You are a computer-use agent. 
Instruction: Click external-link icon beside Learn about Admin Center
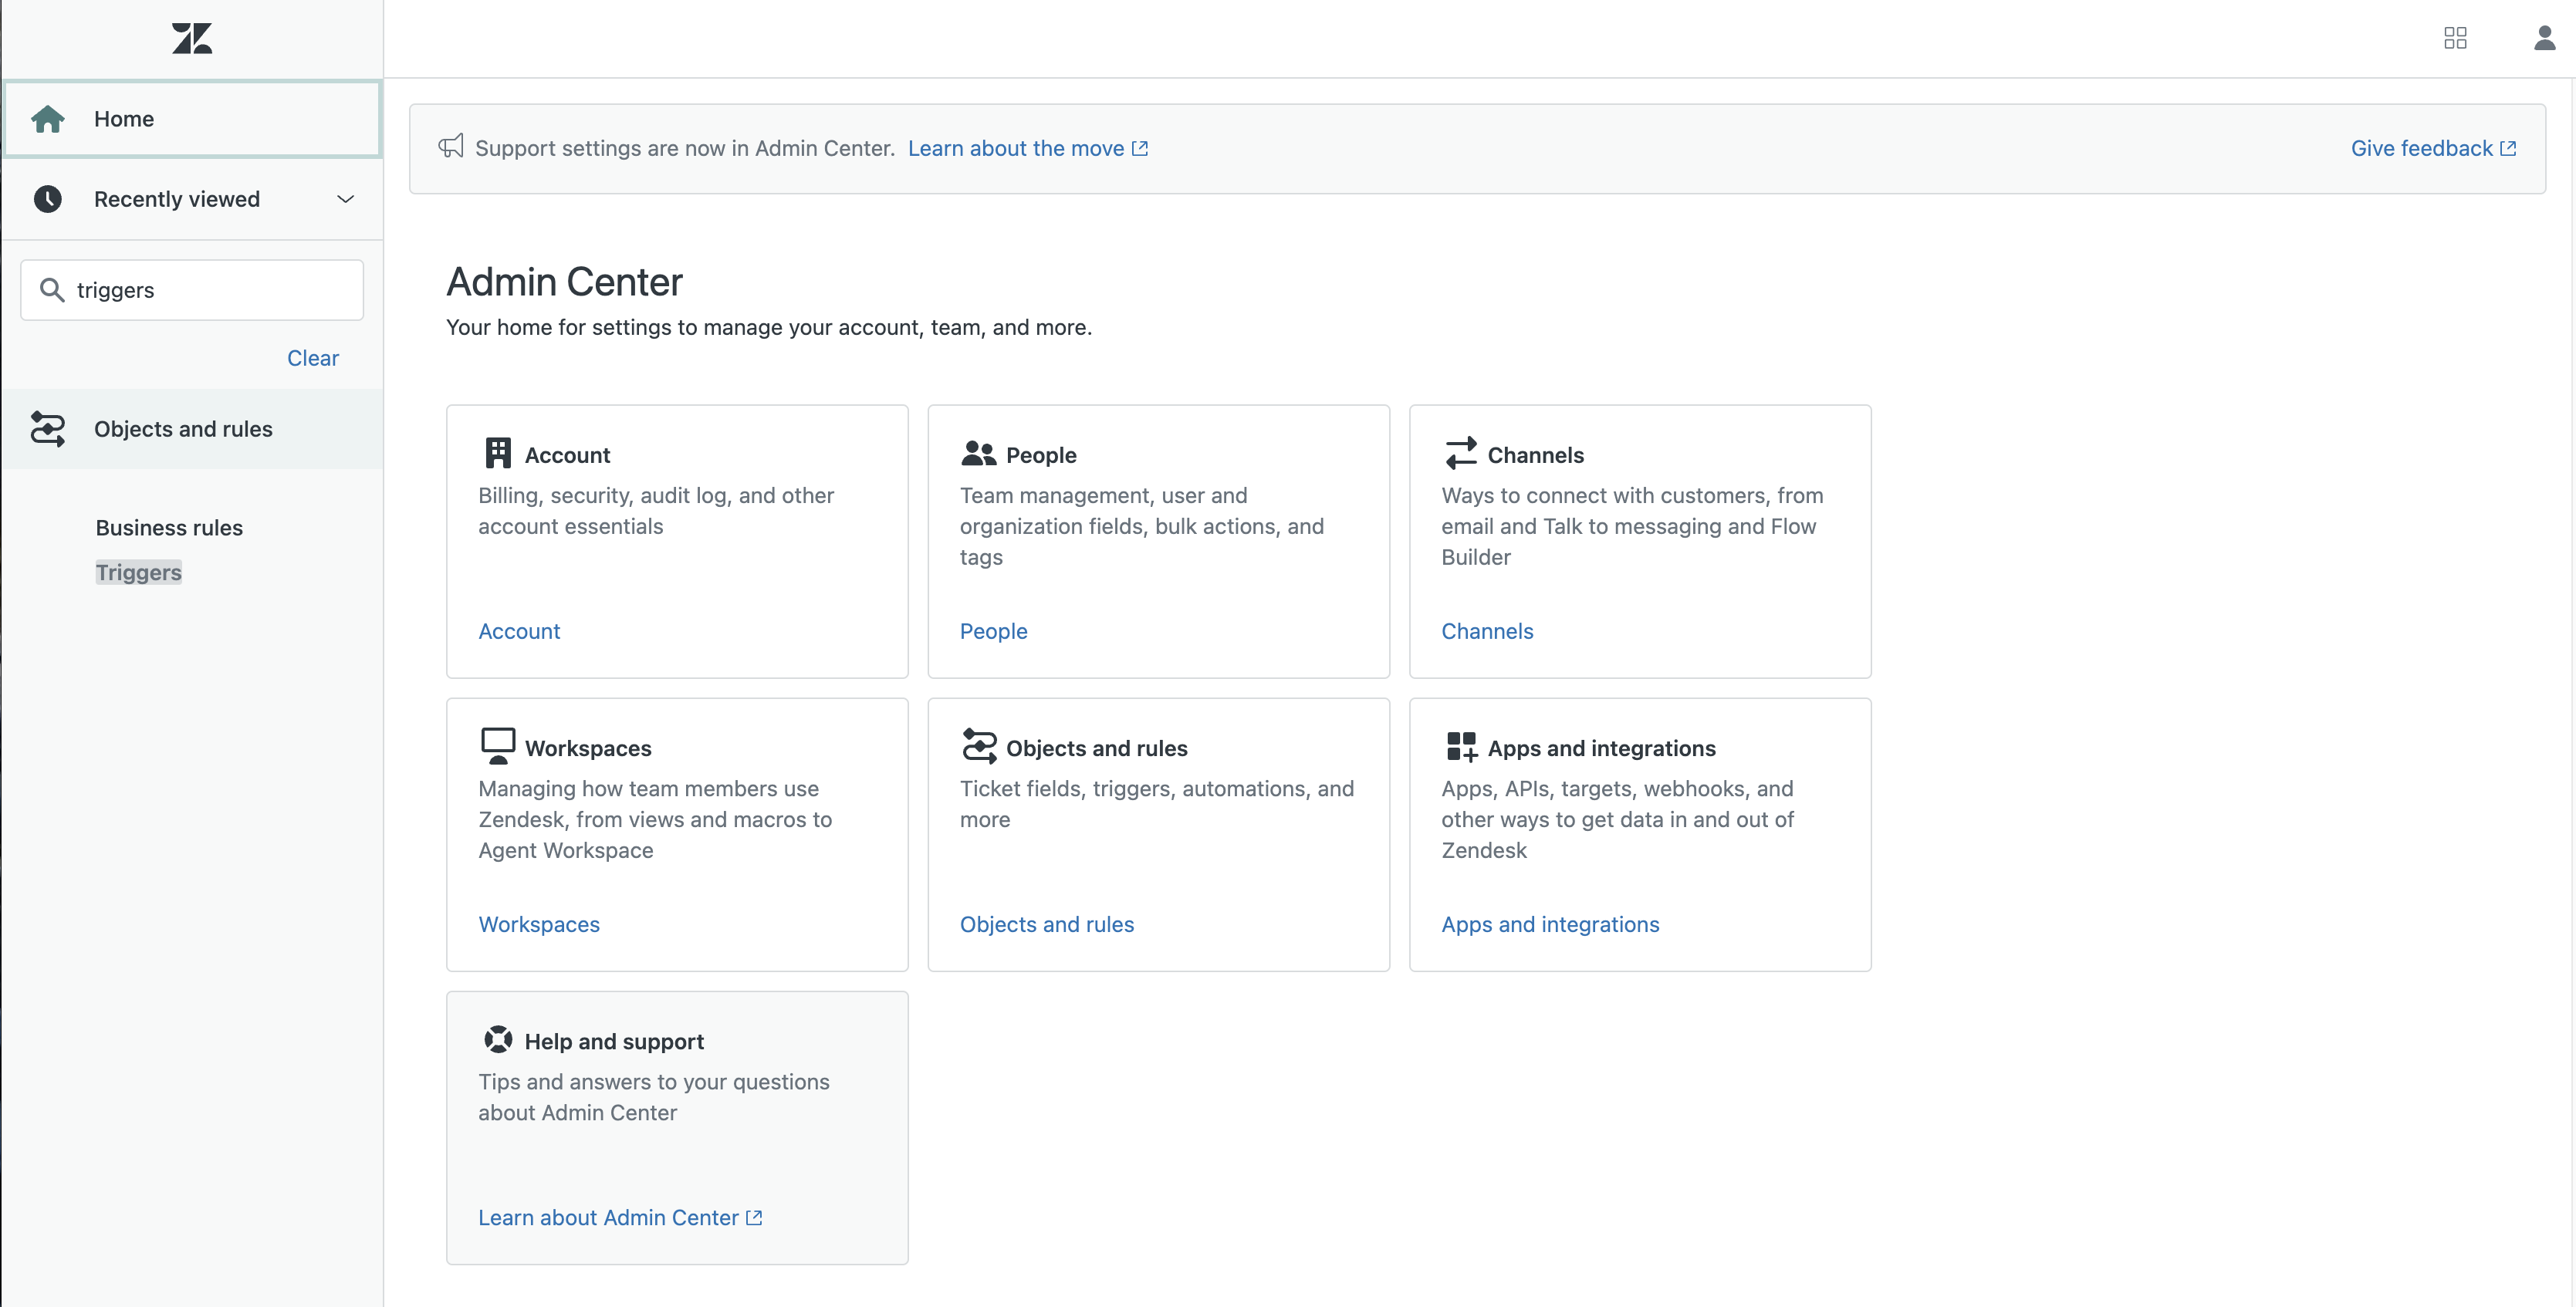tap(755, 1217)
